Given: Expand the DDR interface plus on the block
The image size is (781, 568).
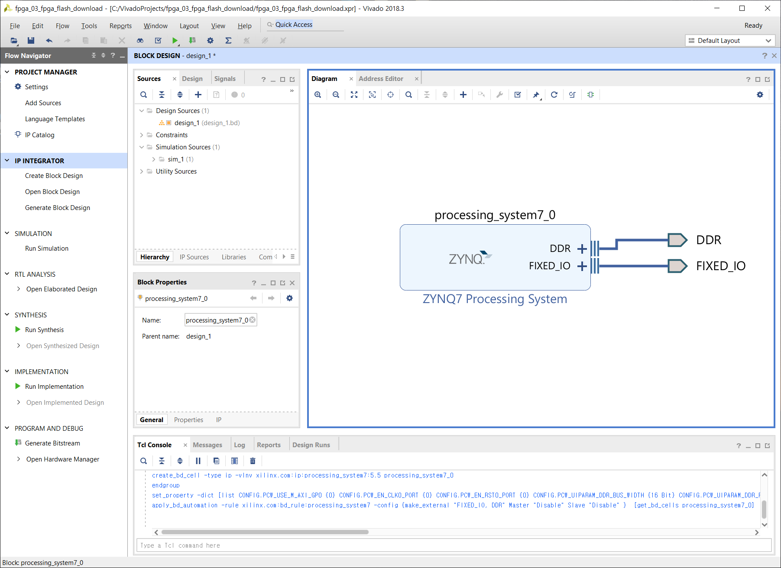Looking at the screenshot, I should [582, 249].
